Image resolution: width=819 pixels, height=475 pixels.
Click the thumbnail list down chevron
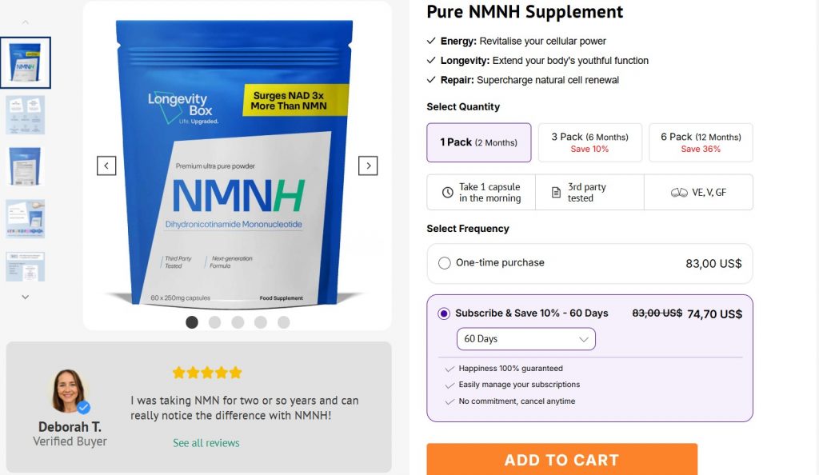pyautogui.click(x=25, y=297)
